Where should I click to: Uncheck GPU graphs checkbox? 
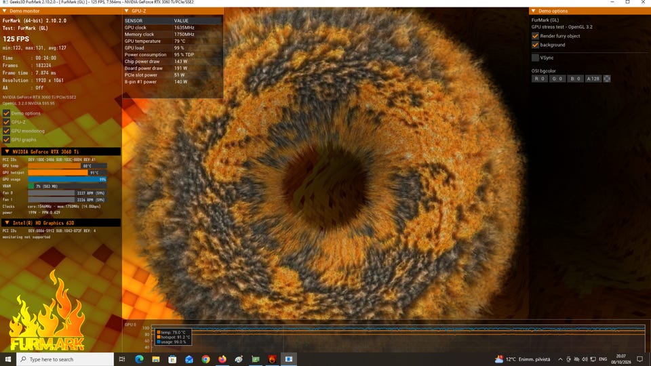[6, 140]
